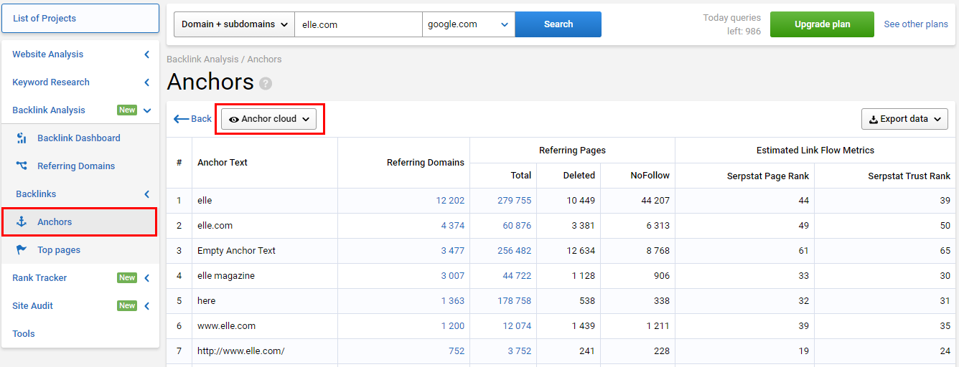Image resolution: width=959 pixels, height=367 pixels.
Task: Click the Serpstat Page Rank column header
Action: (x=767, y=176)
